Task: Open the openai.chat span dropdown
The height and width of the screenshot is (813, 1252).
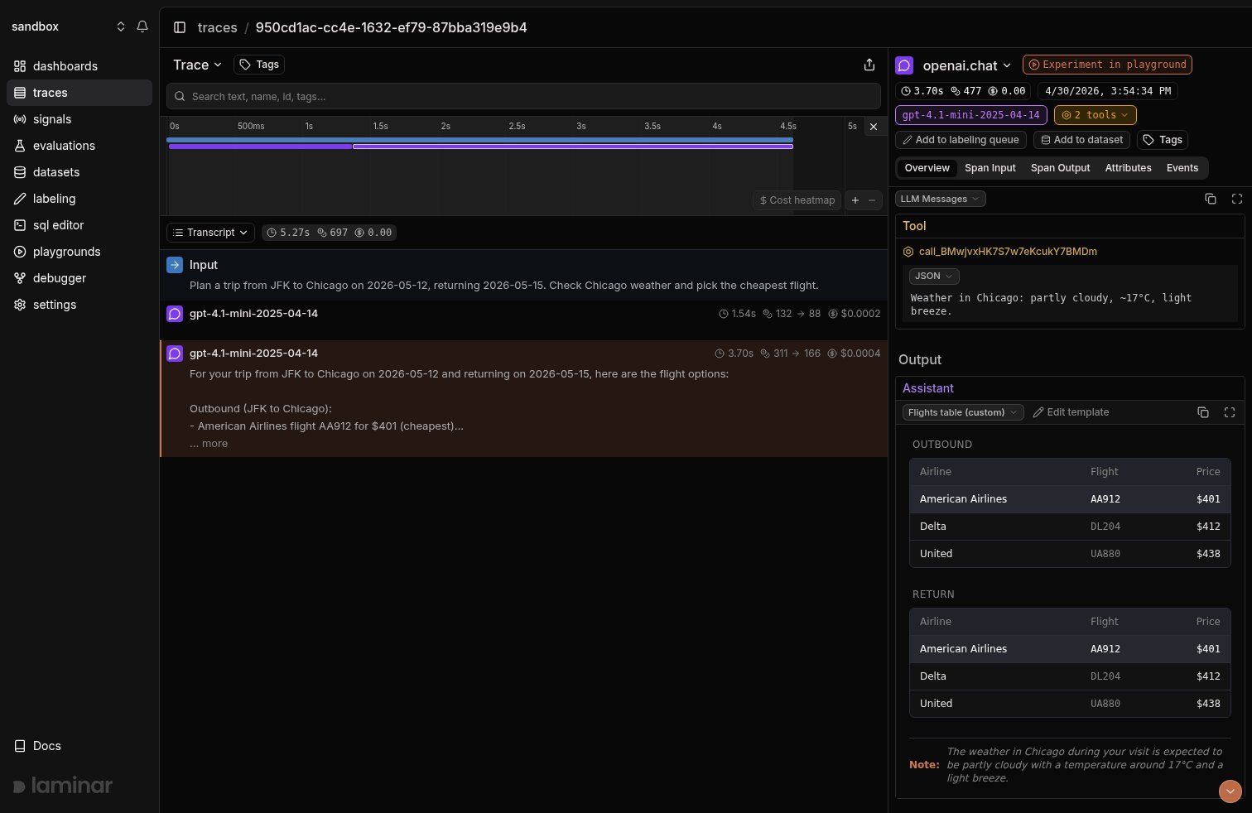Action: [966, 65]
